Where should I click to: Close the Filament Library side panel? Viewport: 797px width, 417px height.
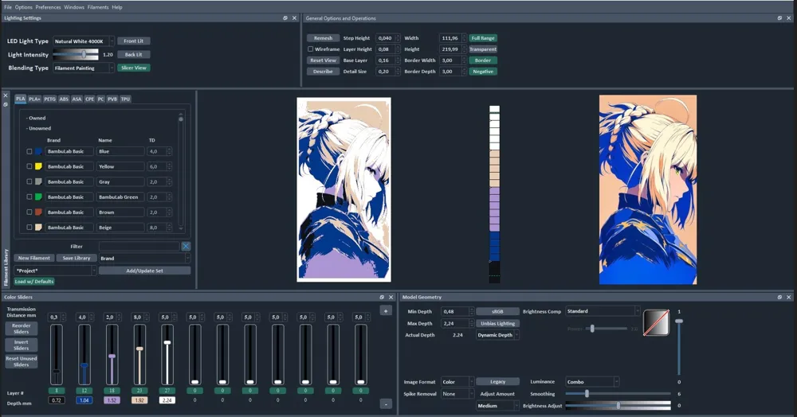pos(6,95)
